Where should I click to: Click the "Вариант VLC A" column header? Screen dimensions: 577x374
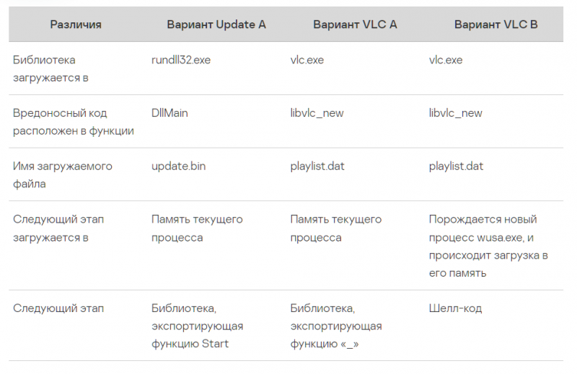(x=355, y=25)
